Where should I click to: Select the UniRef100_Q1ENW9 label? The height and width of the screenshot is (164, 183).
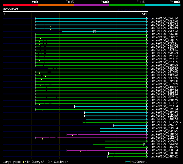click(x=164, y=116)
